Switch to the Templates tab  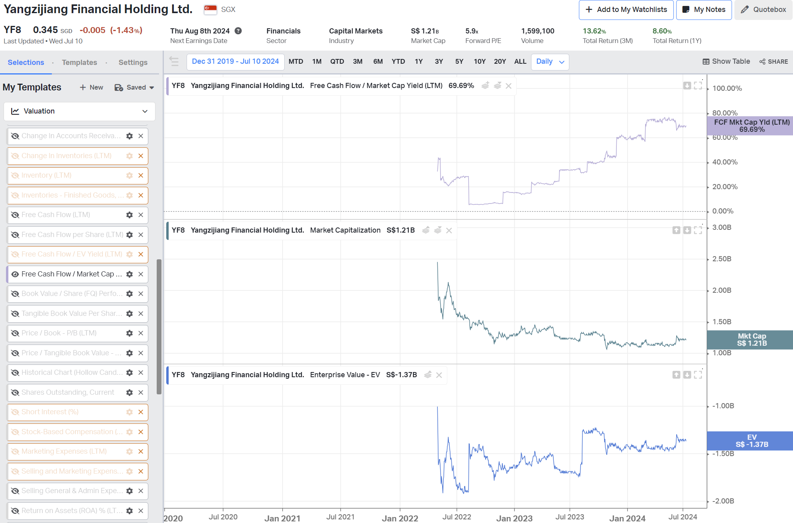(x=79, y=63)
